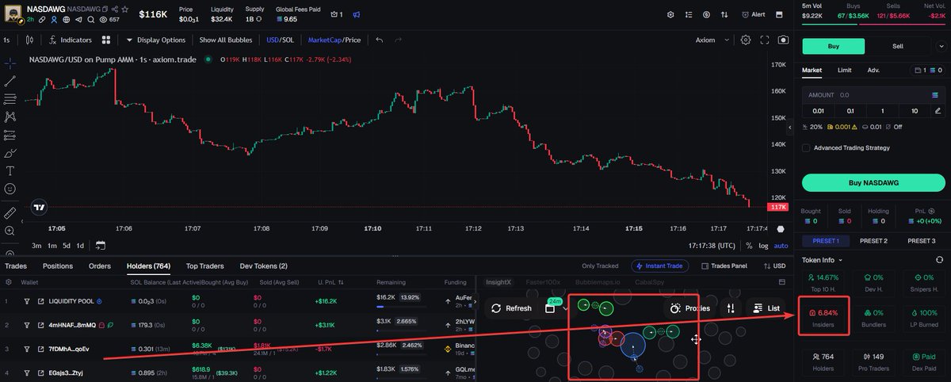Switch bubble map to List view
The image size is (951, 382).
pyautogui.click(x=768, y=308)
